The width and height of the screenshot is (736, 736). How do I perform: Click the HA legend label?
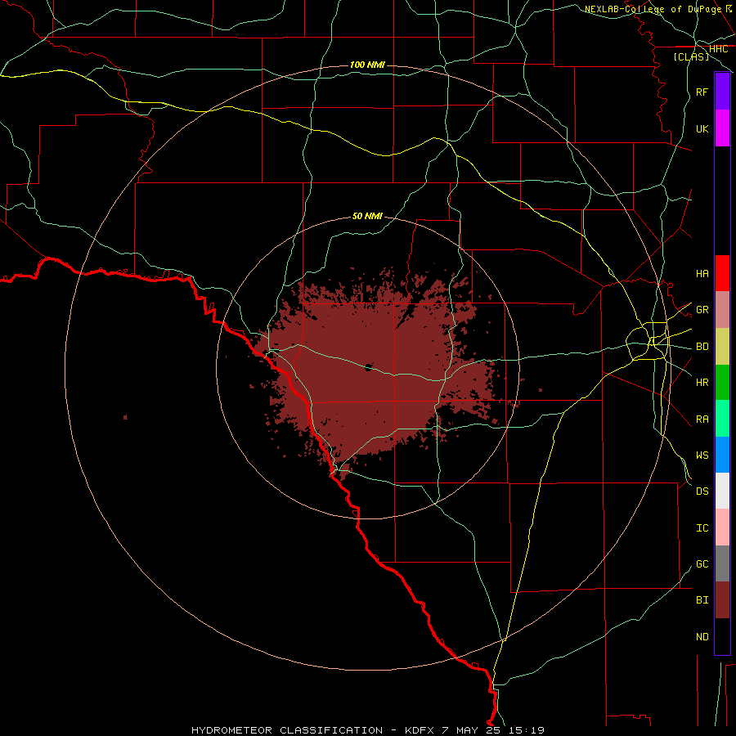tap(702, 274)
